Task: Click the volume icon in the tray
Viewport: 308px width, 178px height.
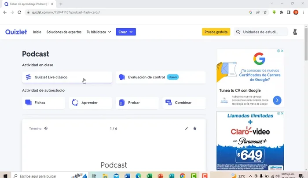Action: point(277,176)
